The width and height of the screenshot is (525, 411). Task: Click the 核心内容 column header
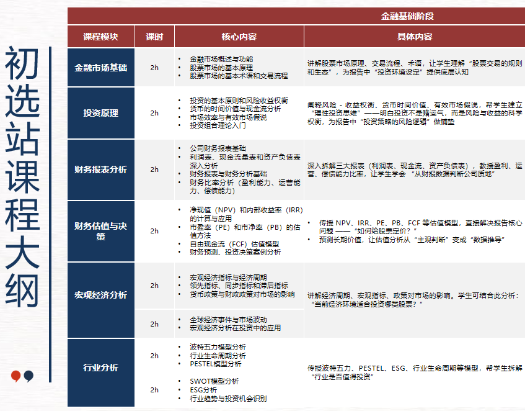pyautogui.click(x=237, y=37)
